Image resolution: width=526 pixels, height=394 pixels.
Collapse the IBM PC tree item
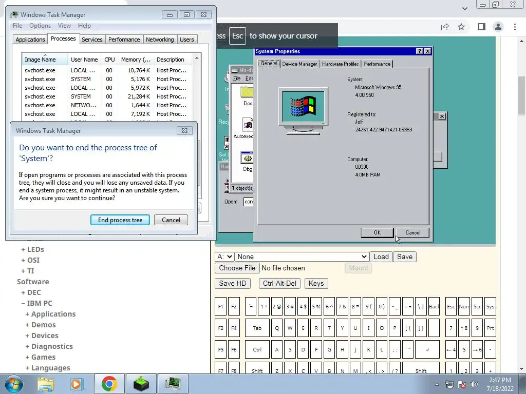[36, 303]
